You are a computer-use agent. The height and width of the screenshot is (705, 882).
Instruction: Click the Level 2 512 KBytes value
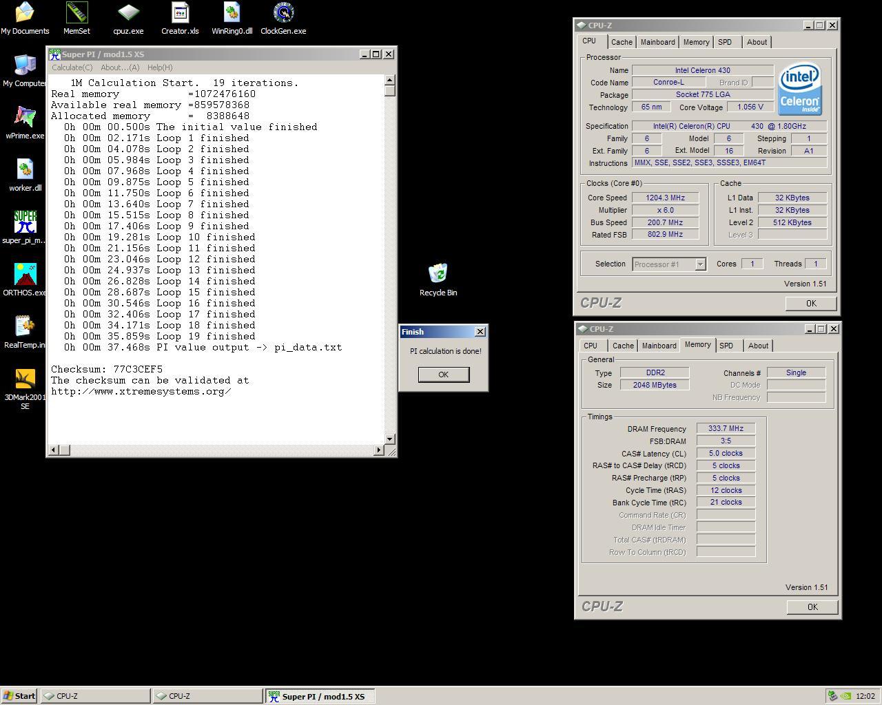792,222
